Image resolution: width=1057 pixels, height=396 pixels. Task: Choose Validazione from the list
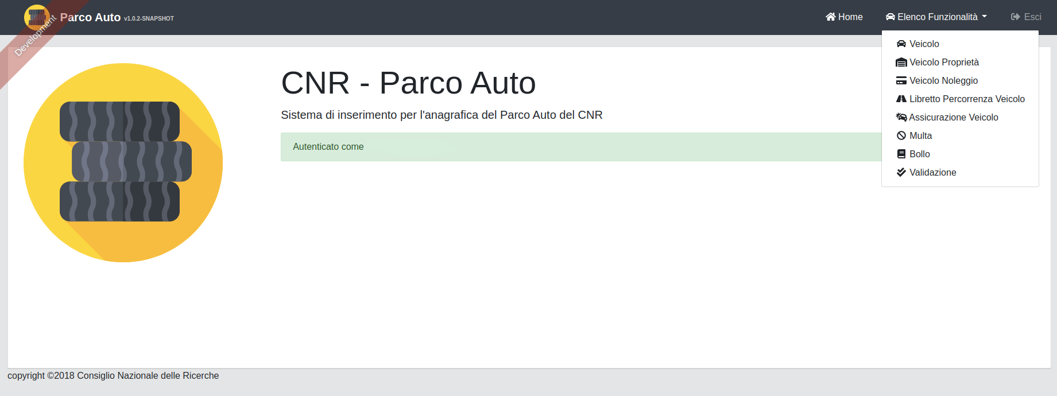(x=960, y=172)
